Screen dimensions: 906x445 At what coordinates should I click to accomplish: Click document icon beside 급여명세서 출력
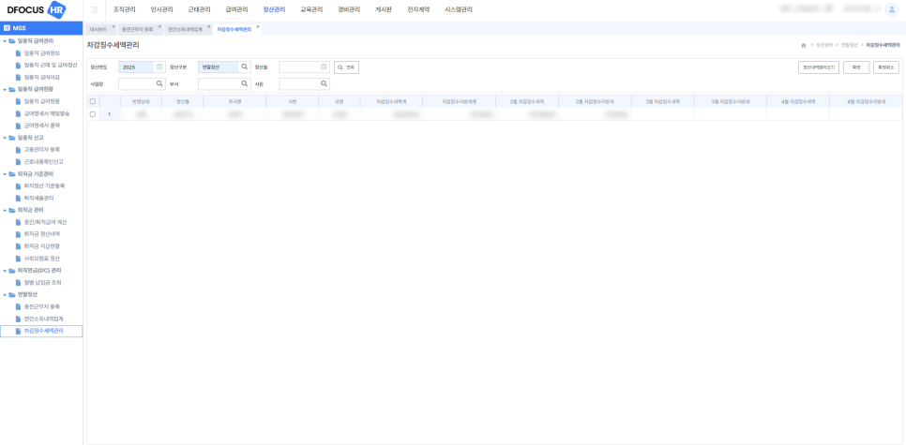(18, 126)
